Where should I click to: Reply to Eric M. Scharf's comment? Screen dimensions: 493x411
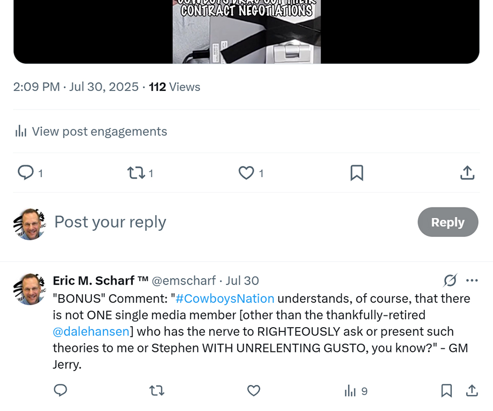(x=61, y=391)
